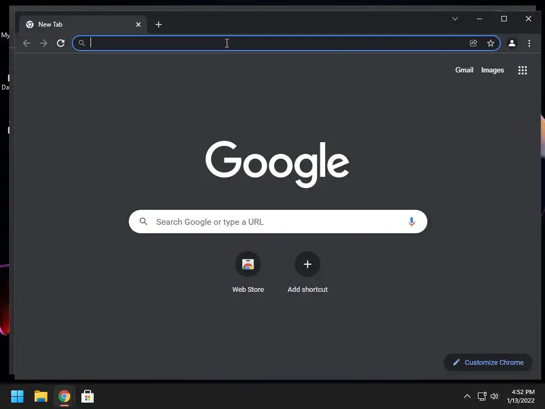Open File Explorer from the taskbar
545x409 pixels.
40,396
